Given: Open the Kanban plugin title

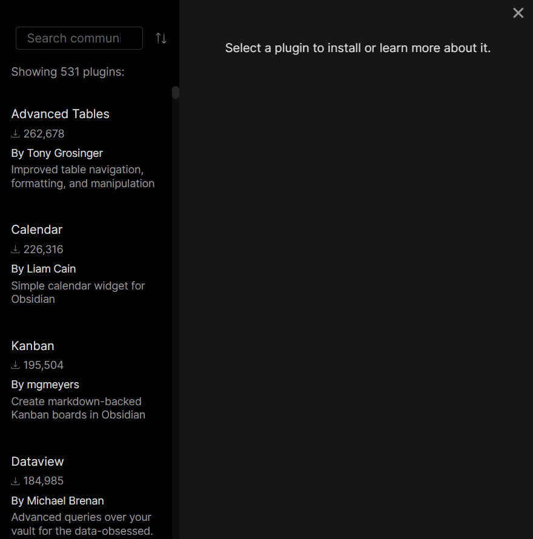Looking at the screenshot, I should coord(33,346).
